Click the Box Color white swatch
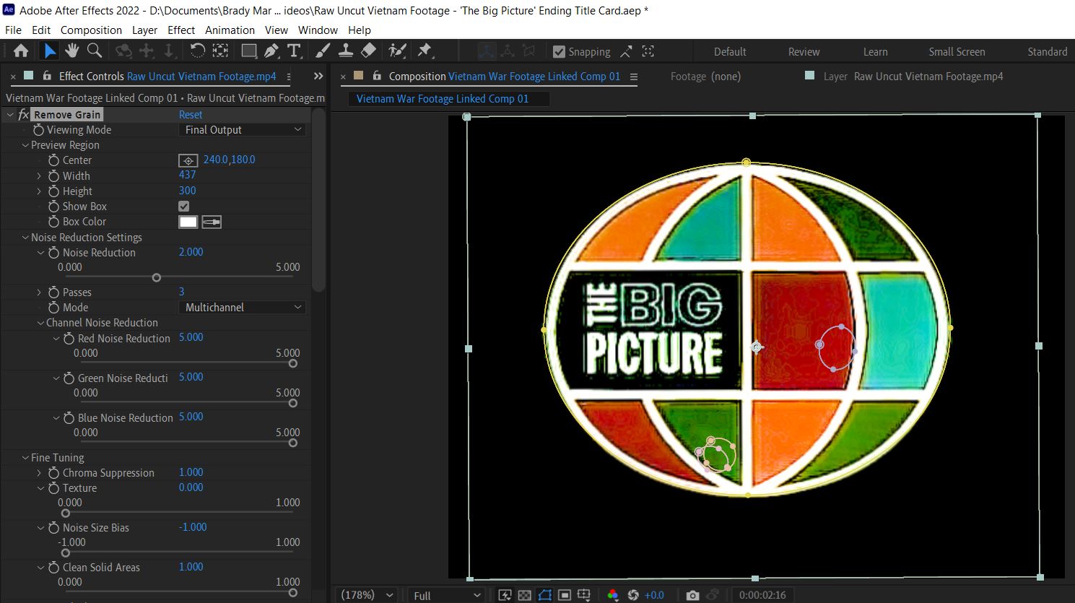This screenshot has width=1075, height=603. [188, 222]
